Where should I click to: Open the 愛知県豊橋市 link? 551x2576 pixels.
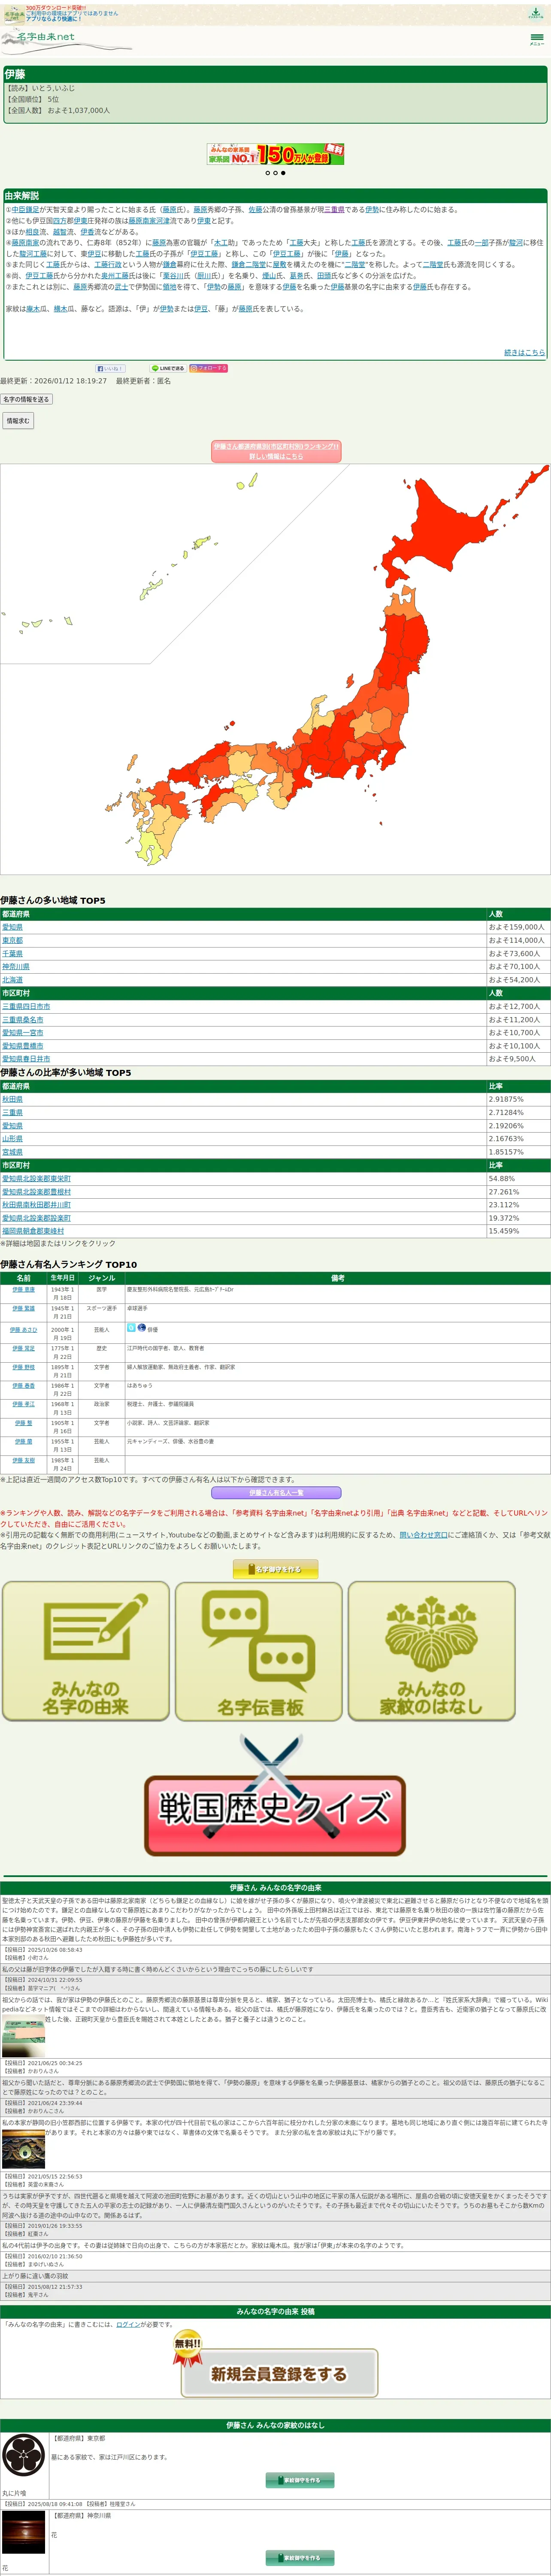[x=22, y=1046]
